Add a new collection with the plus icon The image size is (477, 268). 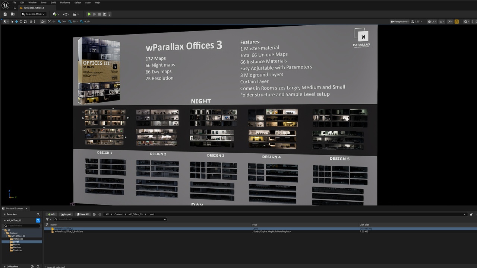tap(32, 267)
